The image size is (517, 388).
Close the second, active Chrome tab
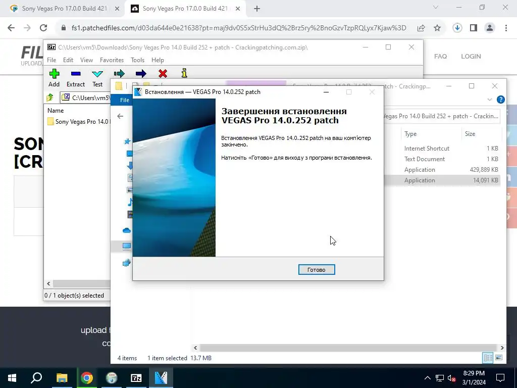click(x=238, y=9)
